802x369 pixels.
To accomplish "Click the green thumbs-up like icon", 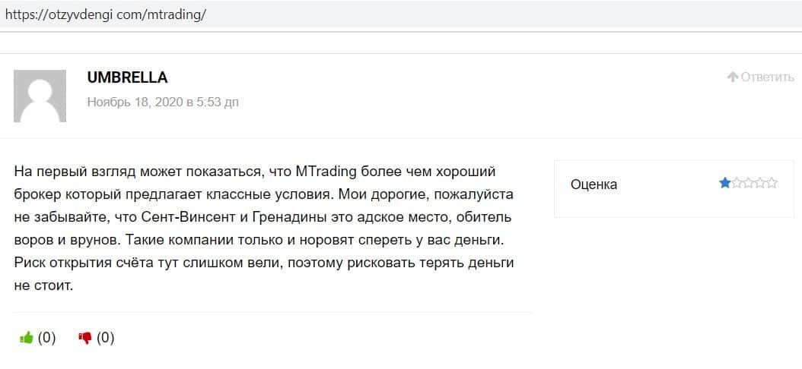I will (27, 338).
